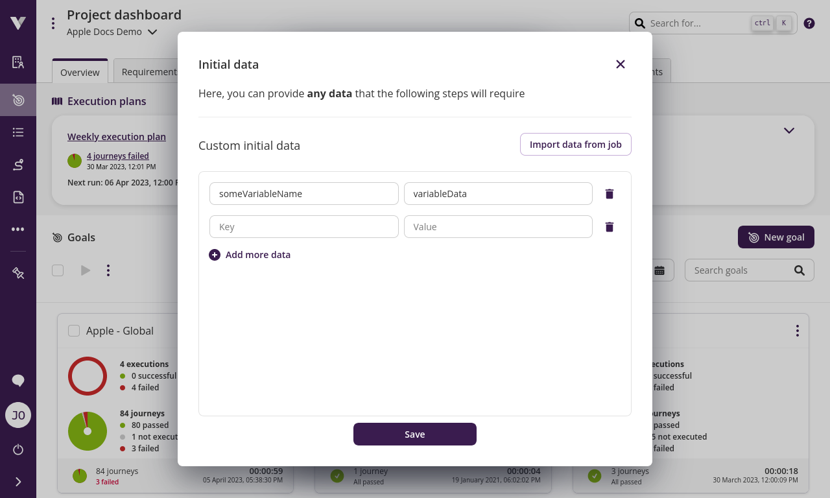Click the green check status of 1 journey

coord(337,476)
